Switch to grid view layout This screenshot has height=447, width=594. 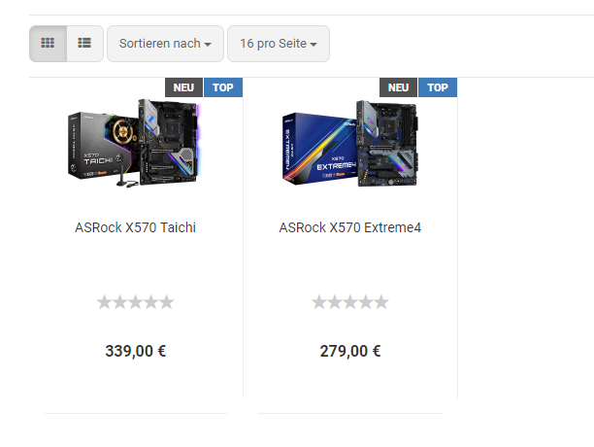[48, 44]
